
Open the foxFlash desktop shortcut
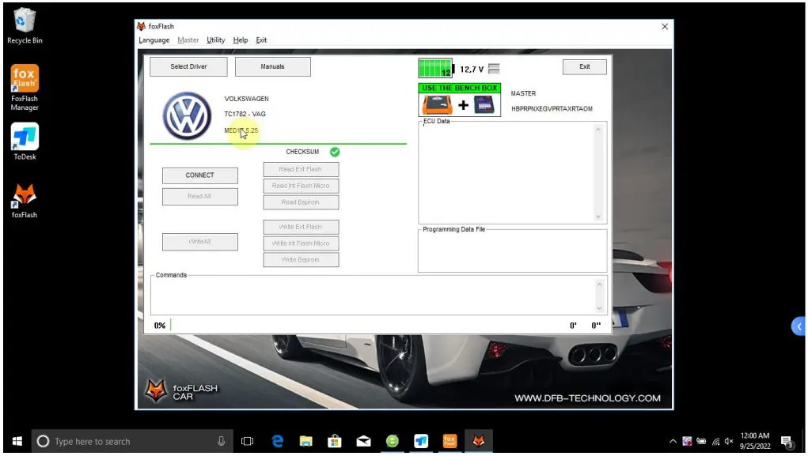(23, 197)
